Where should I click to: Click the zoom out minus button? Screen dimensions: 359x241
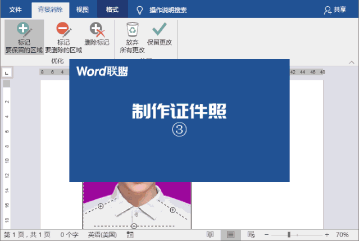pyautogui.click(x=266, y=235)
